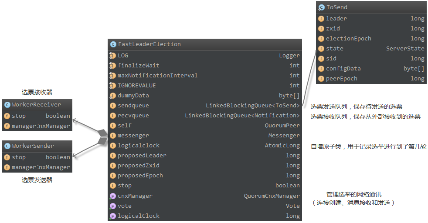Screen dimensions: 428x223
Task: Click the ServerState type in ToSend
Action: click(405, 49)
